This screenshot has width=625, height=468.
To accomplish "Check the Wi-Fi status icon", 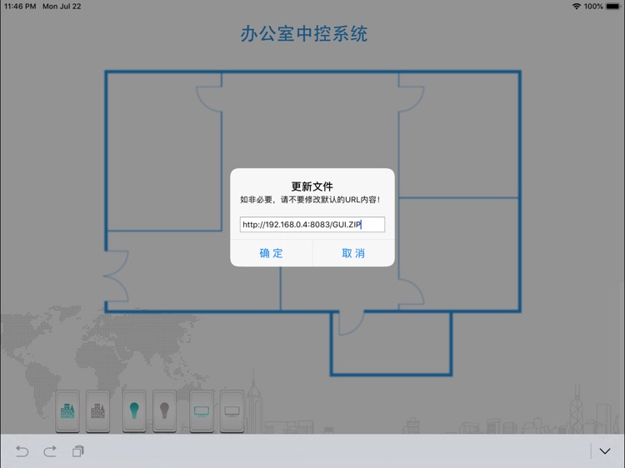I will (577, 7).
